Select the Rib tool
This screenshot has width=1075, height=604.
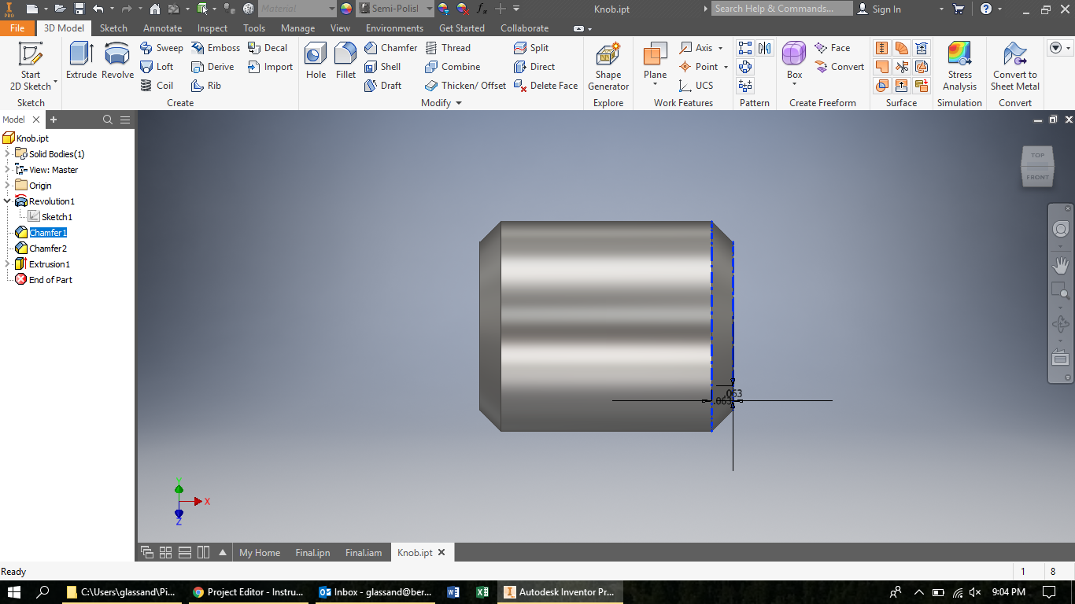206,86
